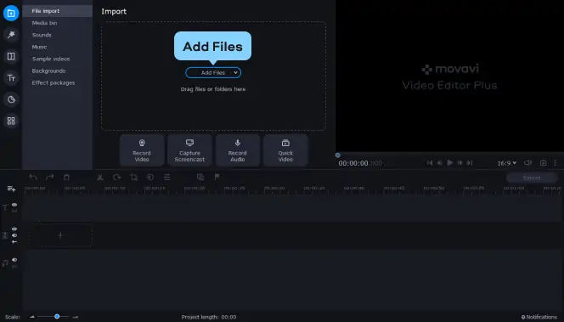Click the Capture Screencast button

pos(189,150)
